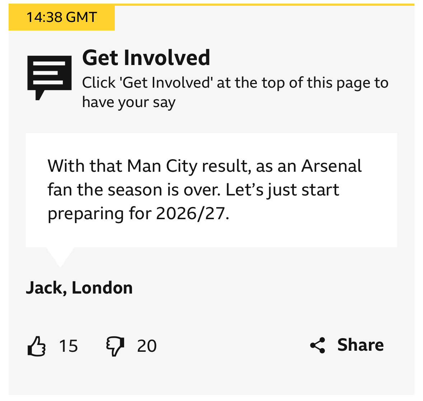Click 'Let's just start' in the comment
423x401 pixels.
[x=282, y=190]
